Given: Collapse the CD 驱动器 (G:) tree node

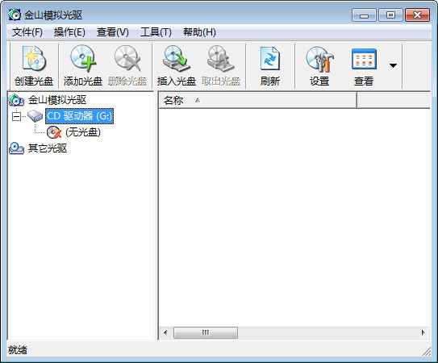Looking at the screenshot, I should (x=16, y=116).
